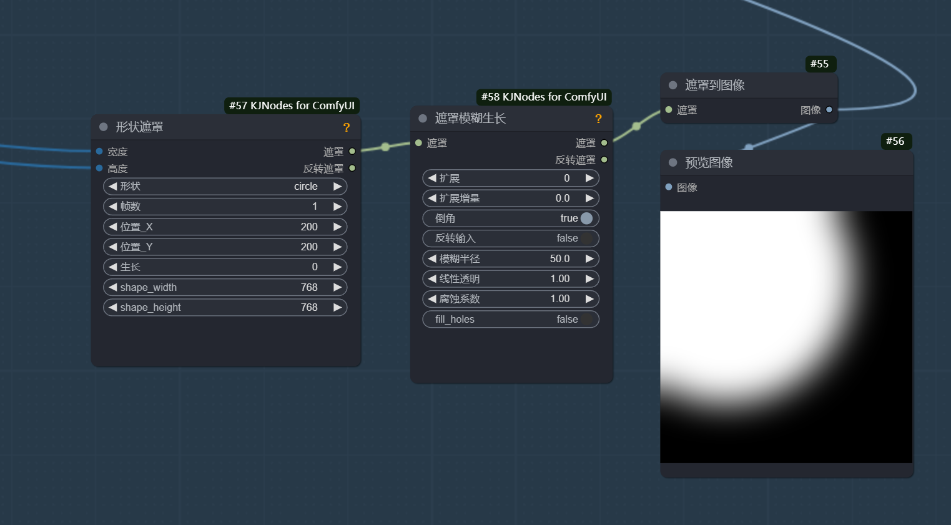Click the #58 KJNodes for ComfyUI badge
Viewport: 951px width, 525px height.
pos(544,97)
